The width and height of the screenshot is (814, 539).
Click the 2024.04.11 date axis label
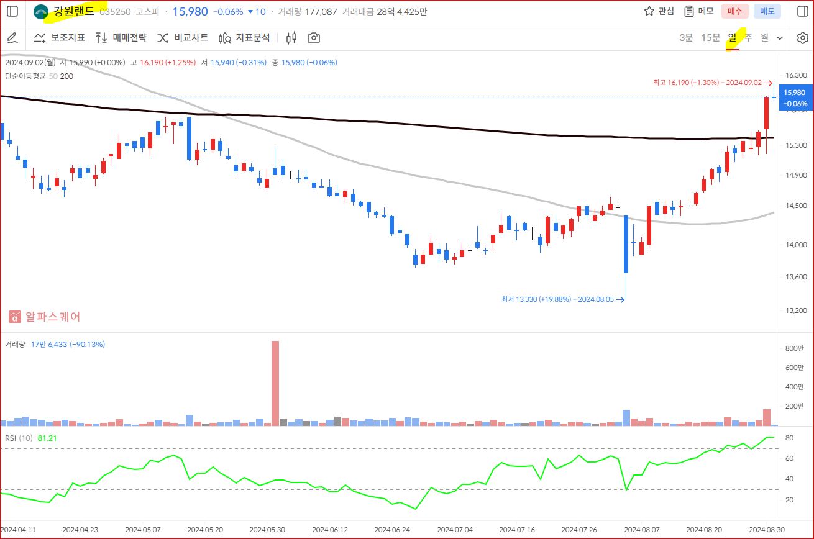coord(17,530)
